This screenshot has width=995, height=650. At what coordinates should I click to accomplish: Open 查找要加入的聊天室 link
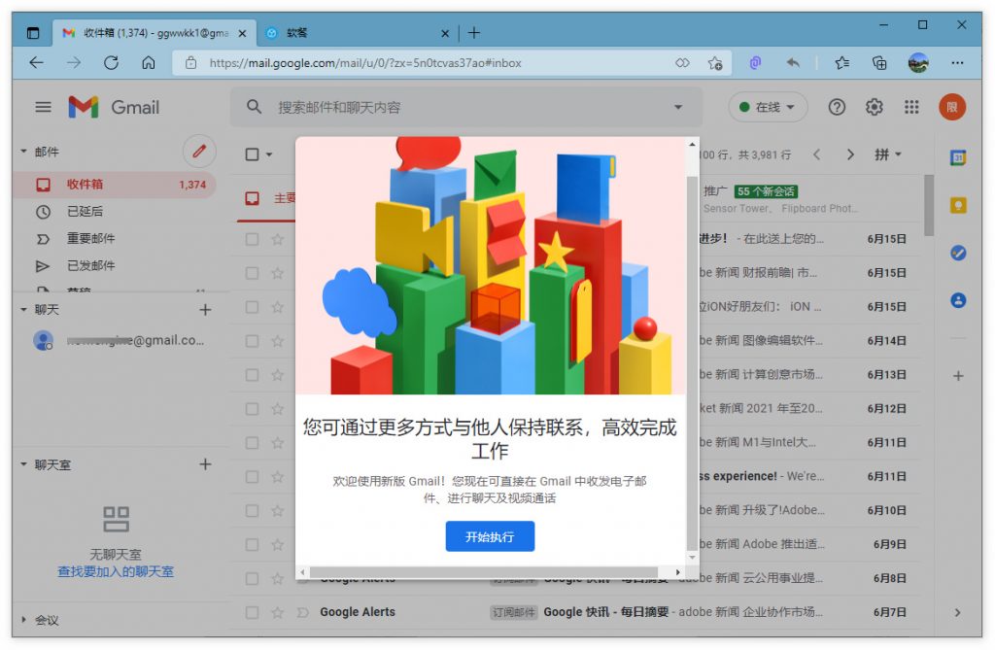pyautogui.click(x=115, y=572)
